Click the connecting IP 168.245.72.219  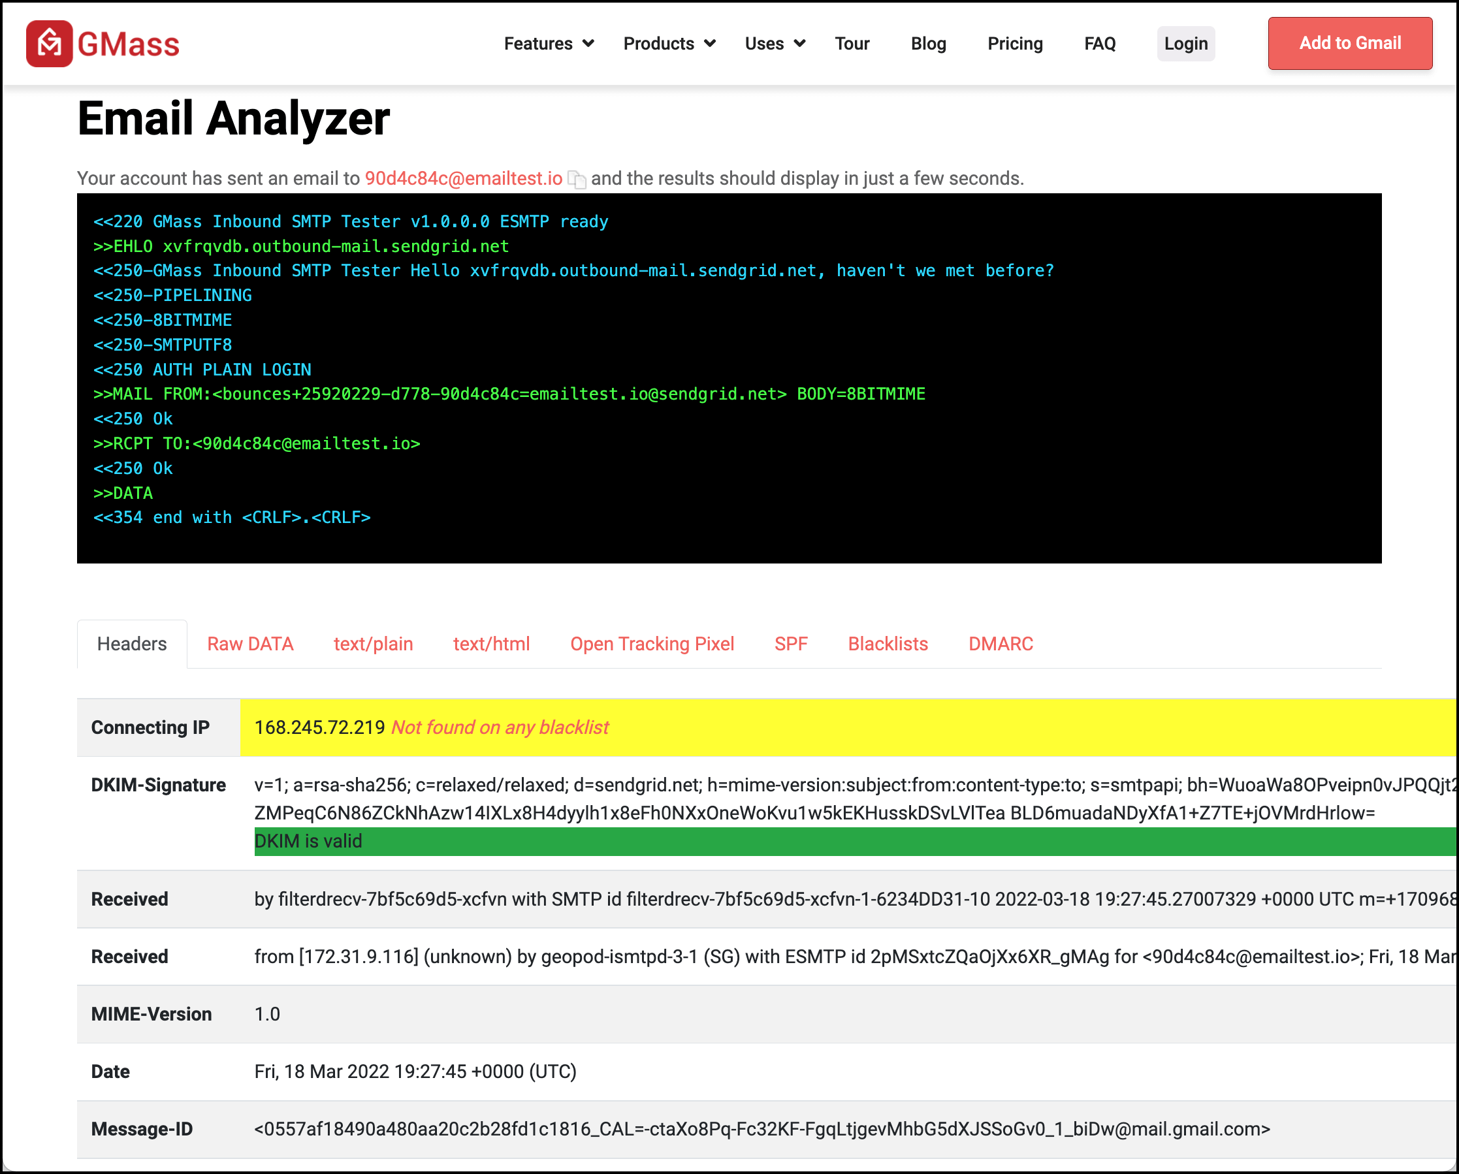click(319, 727)
